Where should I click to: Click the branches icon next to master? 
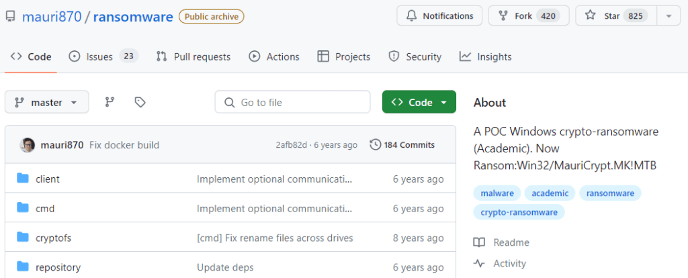[110, 102]
